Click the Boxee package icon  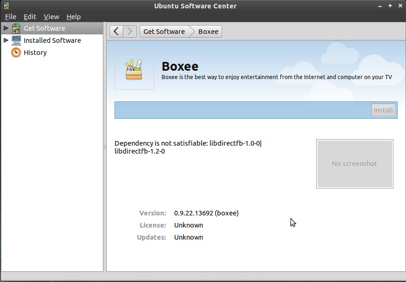[134, 70]
